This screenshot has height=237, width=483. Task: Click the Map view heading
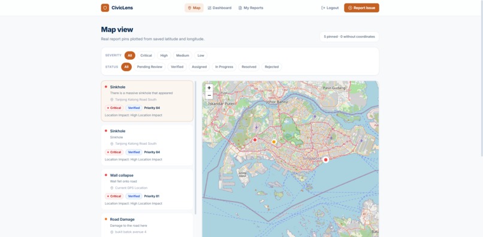117,29
